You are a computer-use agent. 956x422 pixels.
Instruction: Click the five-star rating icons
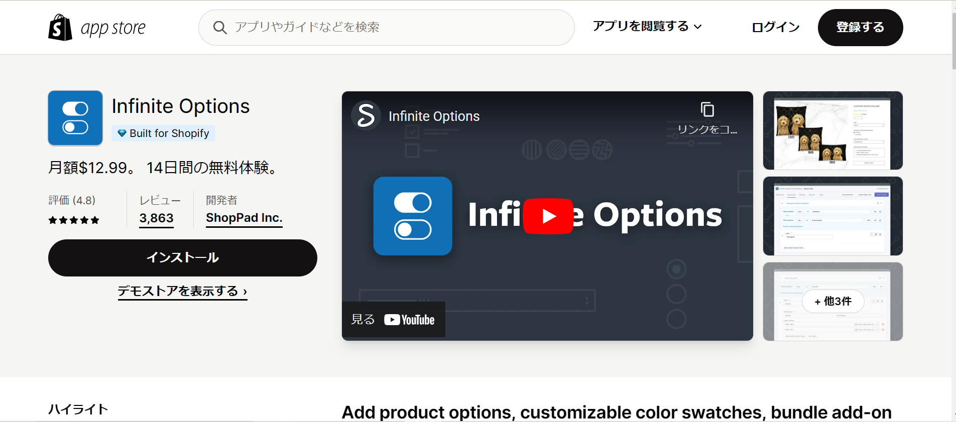[x=74, y=220]
